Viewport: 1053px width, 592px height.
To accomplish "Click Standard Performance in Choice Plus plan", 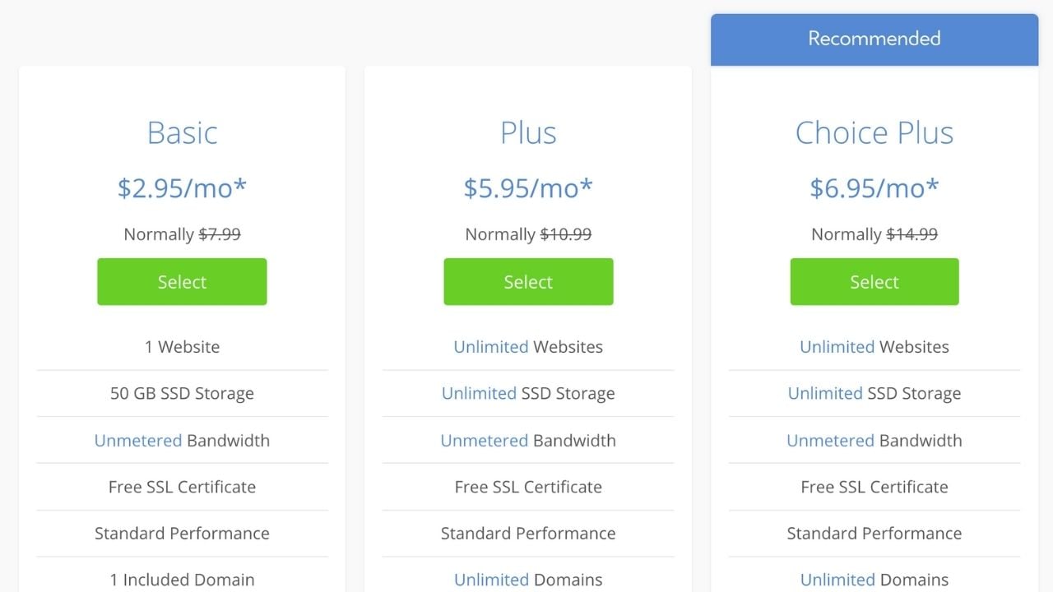I will (x=874, y=533).
